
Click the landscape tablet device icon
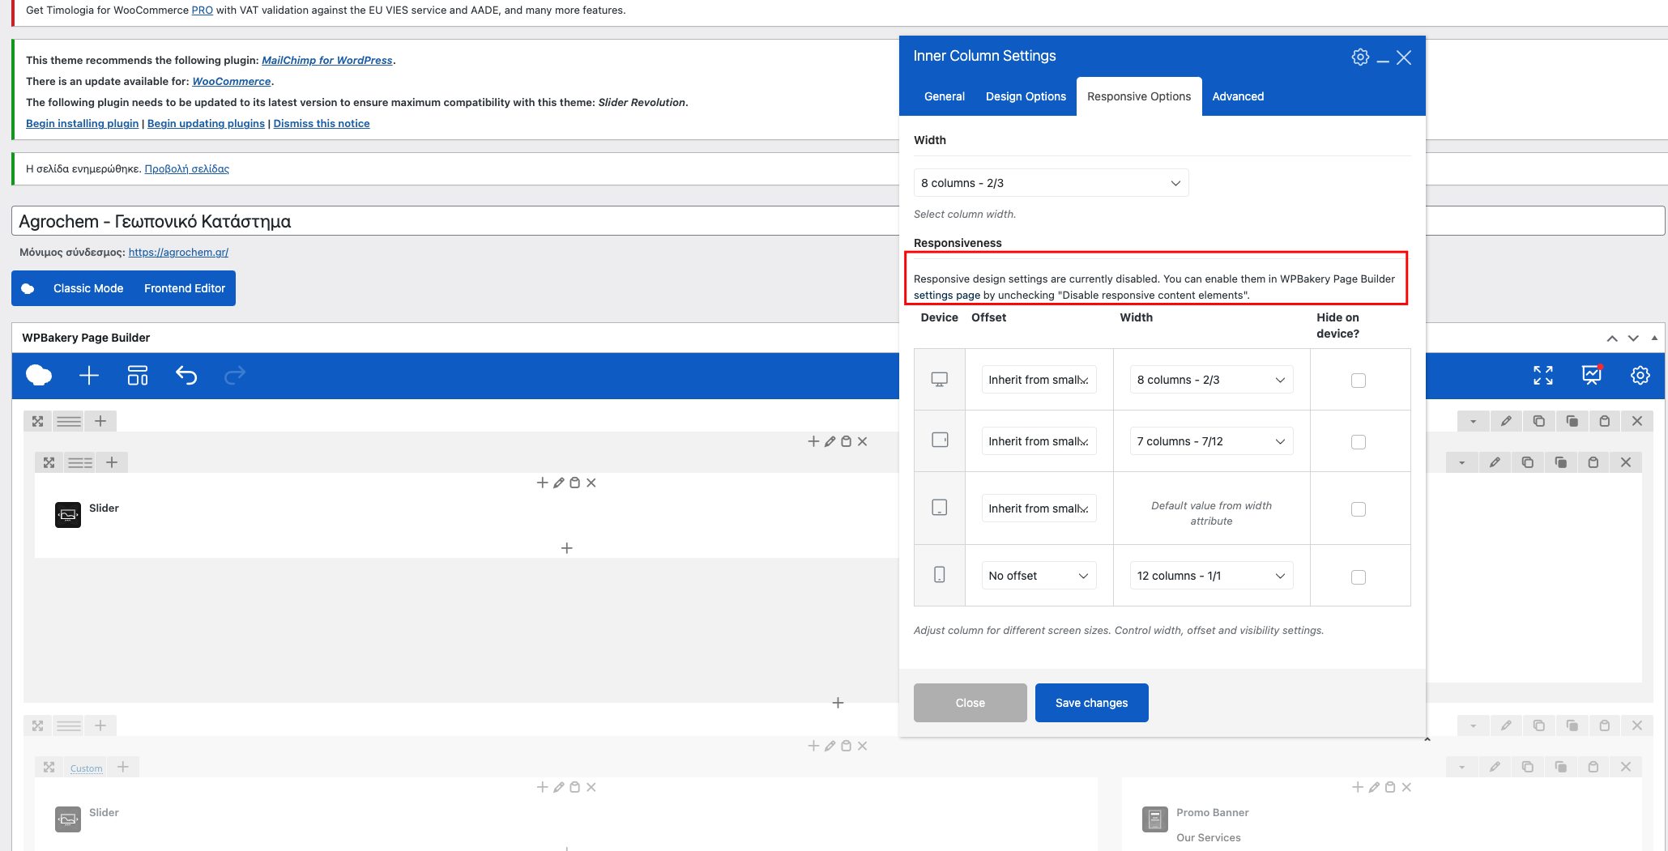[940, 440]
